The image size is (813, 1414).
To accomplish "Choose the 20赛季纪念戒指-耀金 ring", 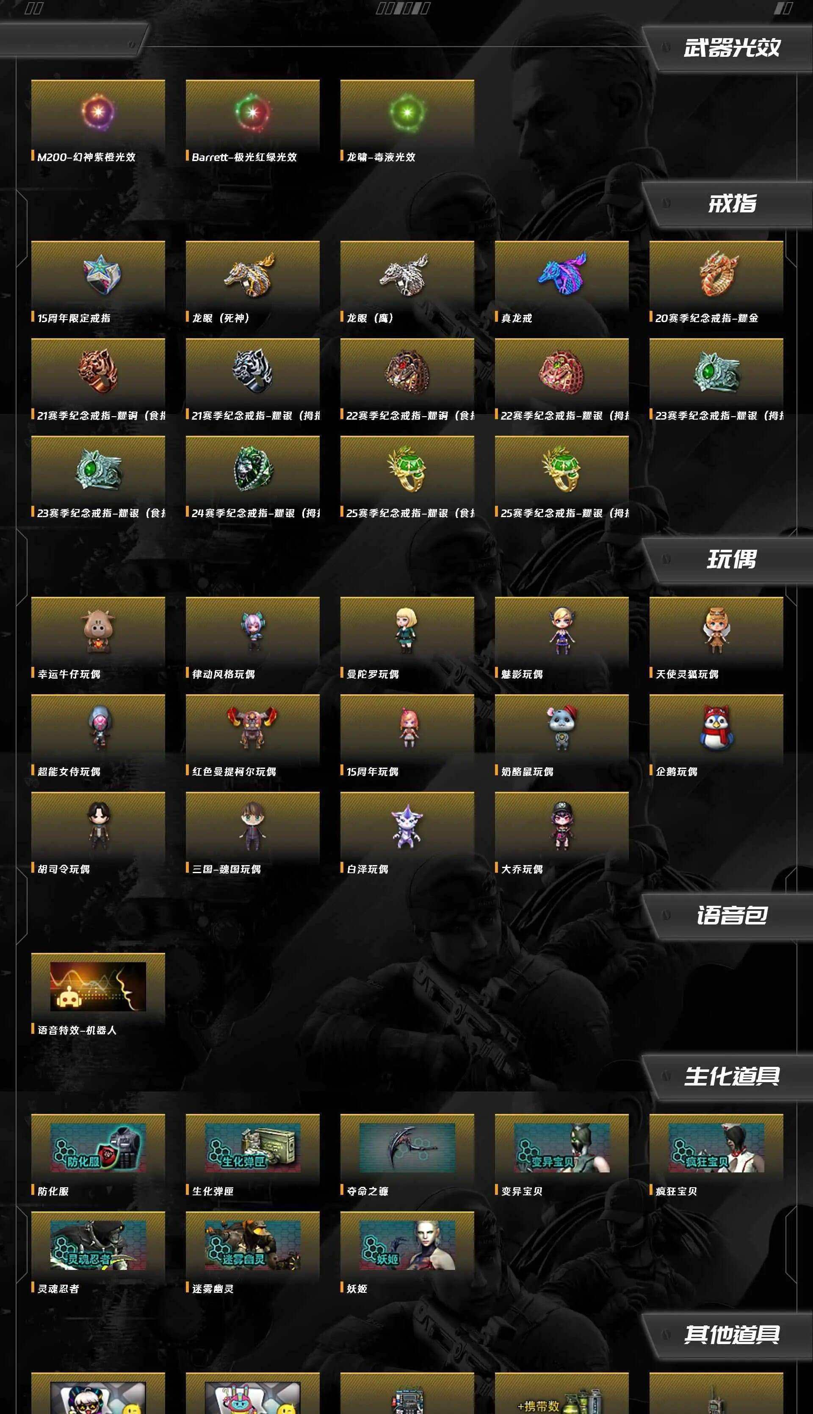I will coord(717,274).
